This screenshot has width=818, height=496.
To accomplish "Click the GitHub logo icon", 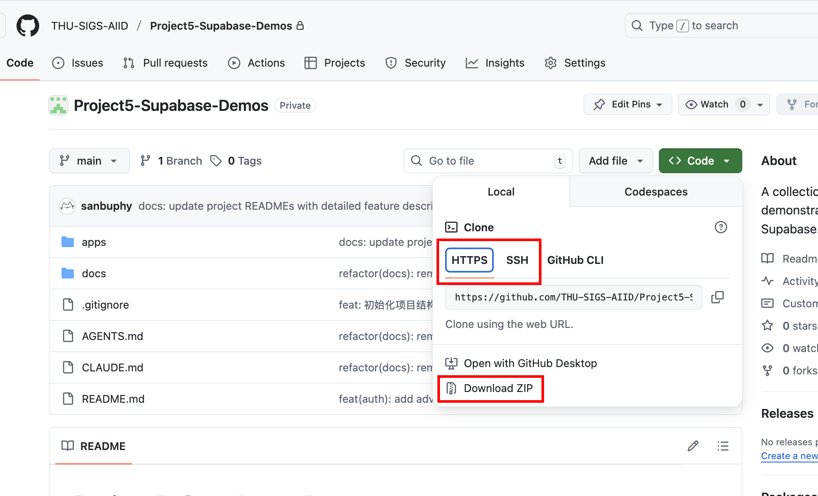I will pos(28,26).
